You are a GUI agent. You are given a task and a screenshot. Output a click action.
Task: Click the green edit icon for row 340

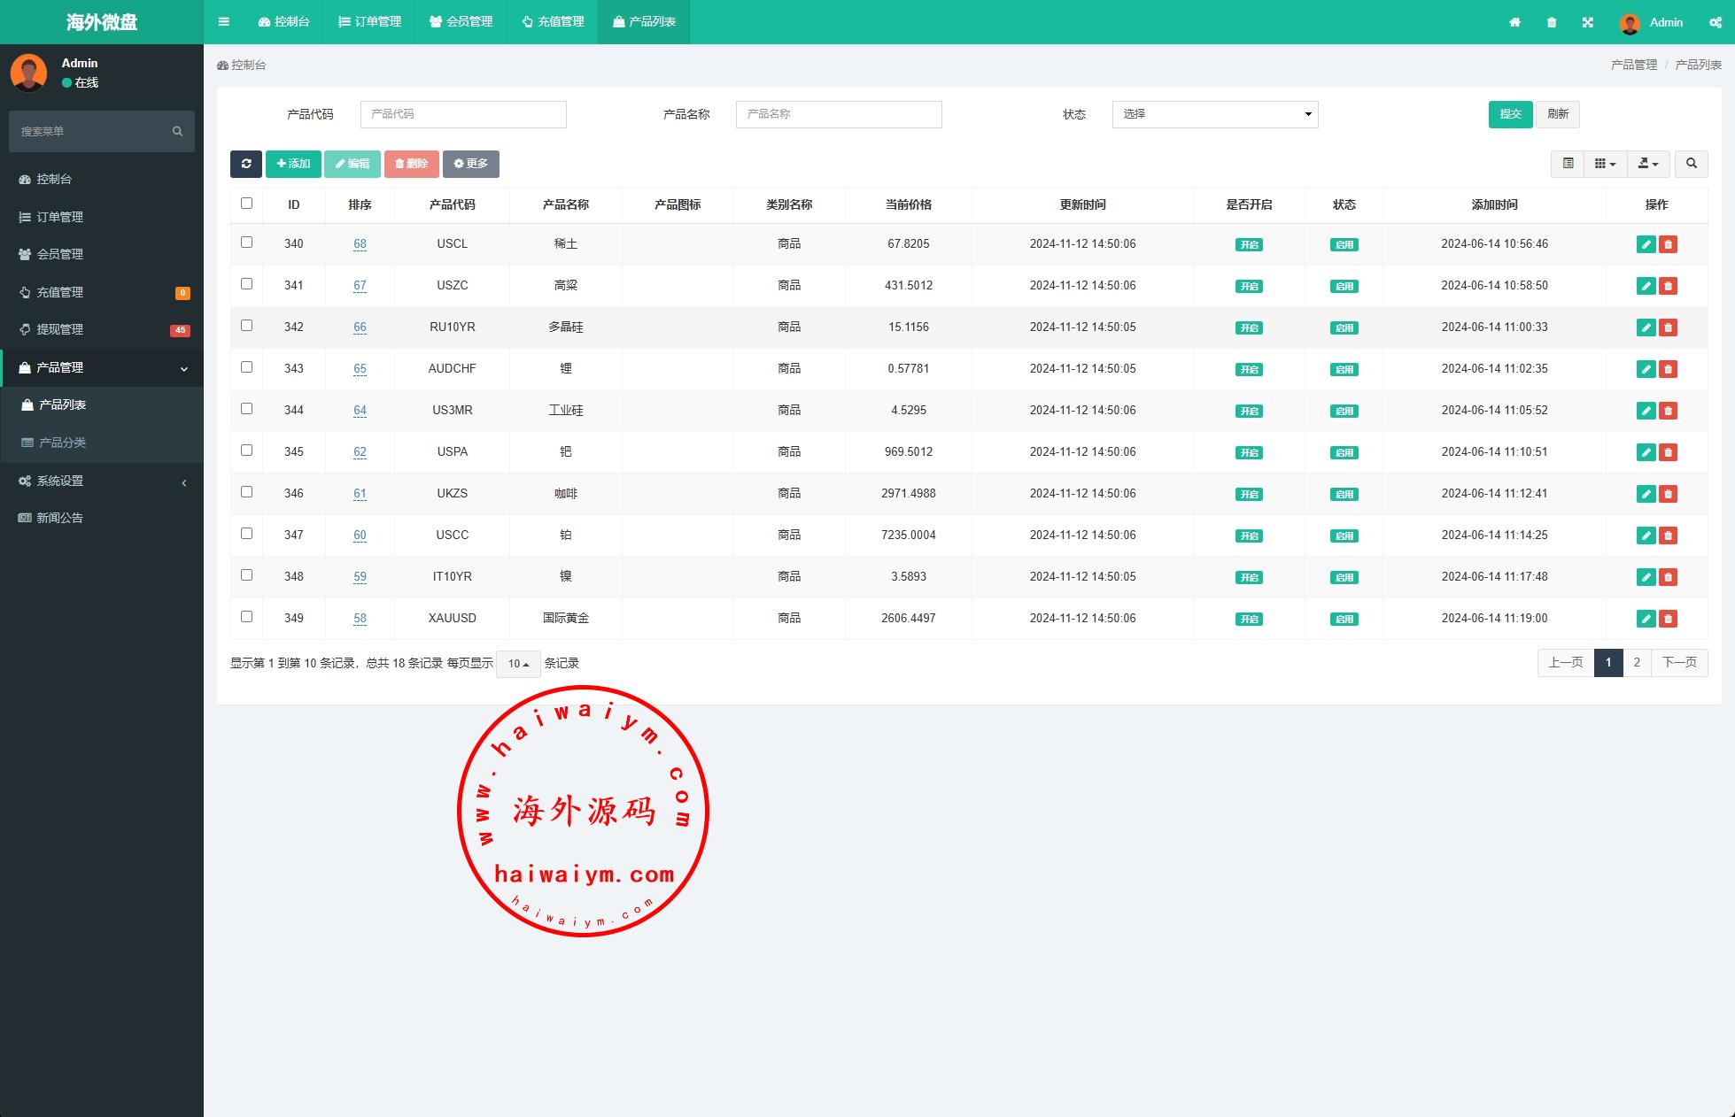(x=1646, y=244)
